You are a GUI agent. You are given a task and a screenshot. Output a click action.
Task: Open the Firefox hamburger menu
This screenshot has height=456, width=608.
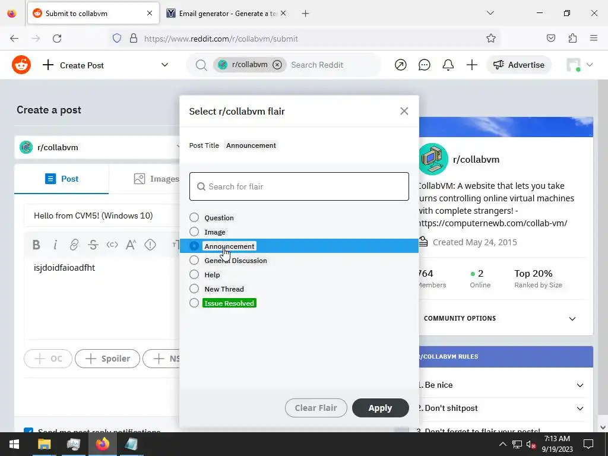[x=594, y=39]
